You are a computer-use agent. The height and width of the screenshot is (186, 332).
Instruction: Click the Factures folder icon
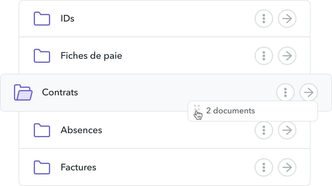click(42, 167)
